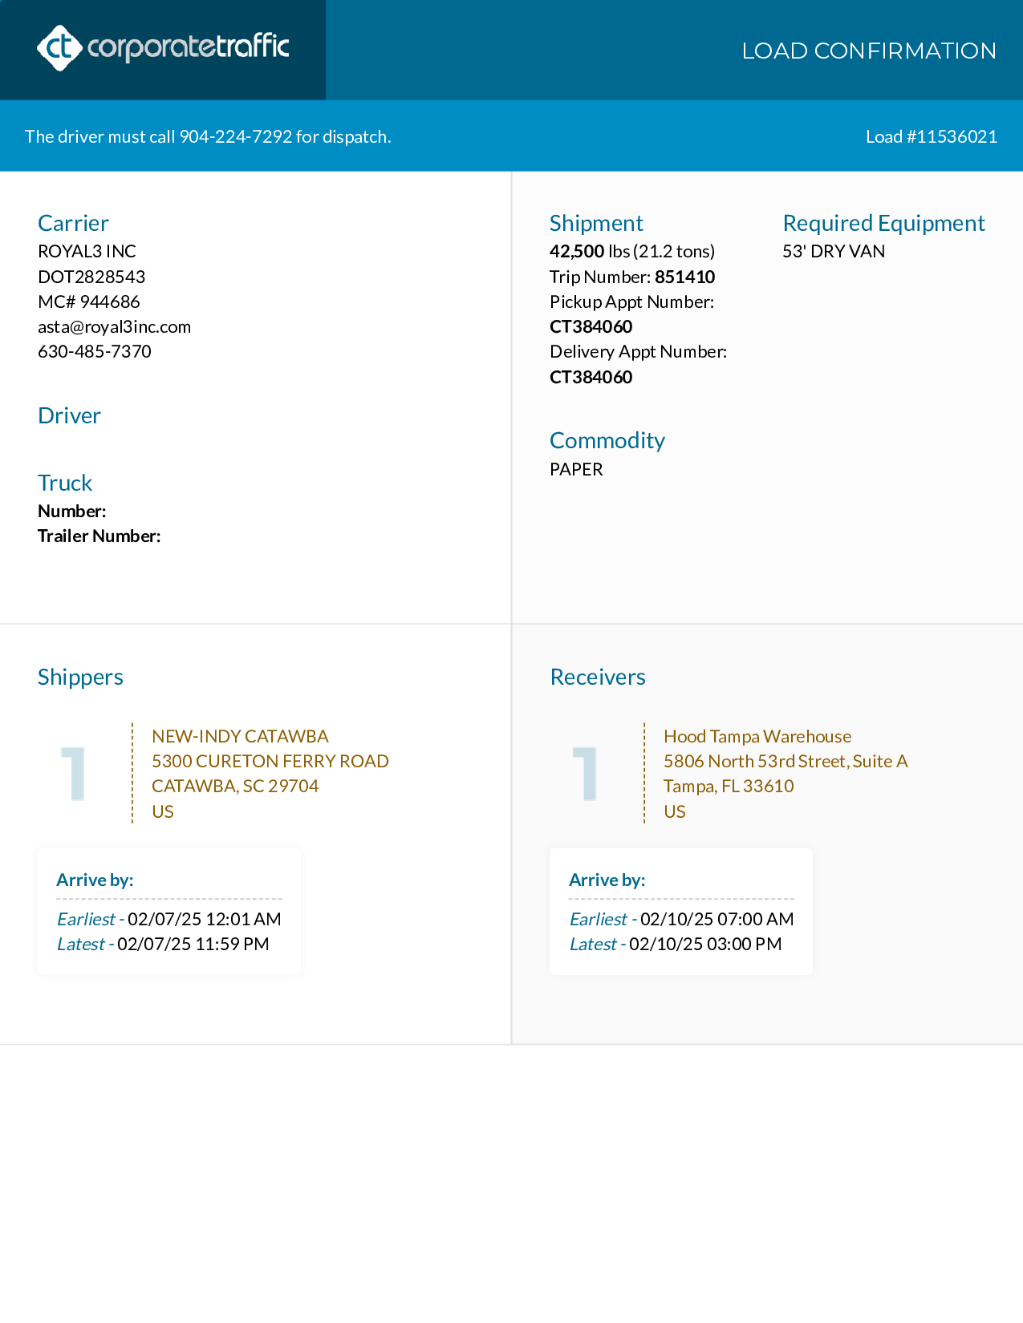Click MC# 944686 line
This screenshot has height=1323, width=1023.
click(x=89, y=301)
